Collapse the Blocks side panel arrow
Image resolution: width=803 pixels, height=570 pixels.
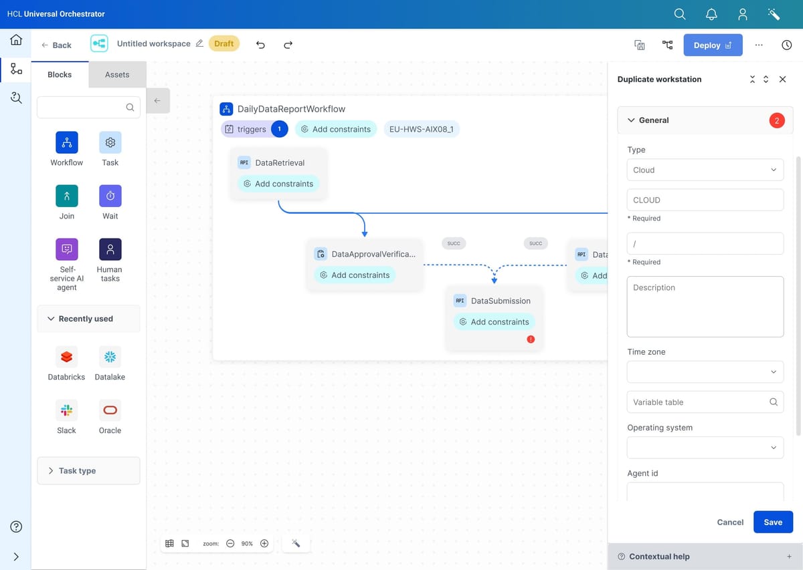click(157, 101)
